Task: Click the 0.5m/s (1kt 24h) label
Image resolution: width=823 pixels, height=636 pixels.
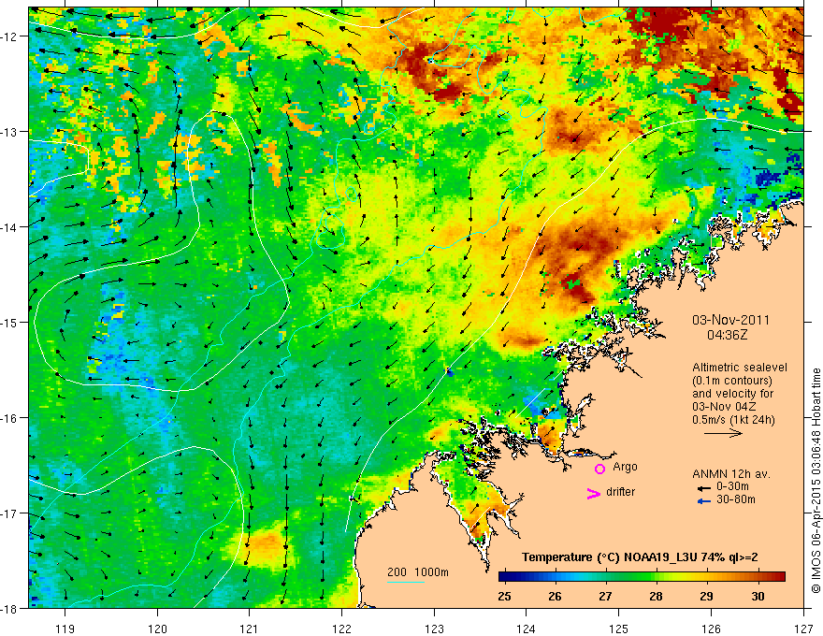Action: point(733,420)
